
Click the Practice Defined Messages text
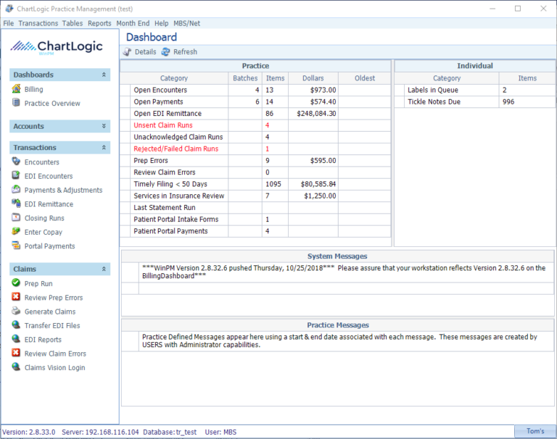339,340
